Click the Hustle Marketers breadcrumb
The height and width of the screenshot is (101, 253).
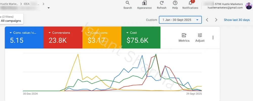coord(9,4)
